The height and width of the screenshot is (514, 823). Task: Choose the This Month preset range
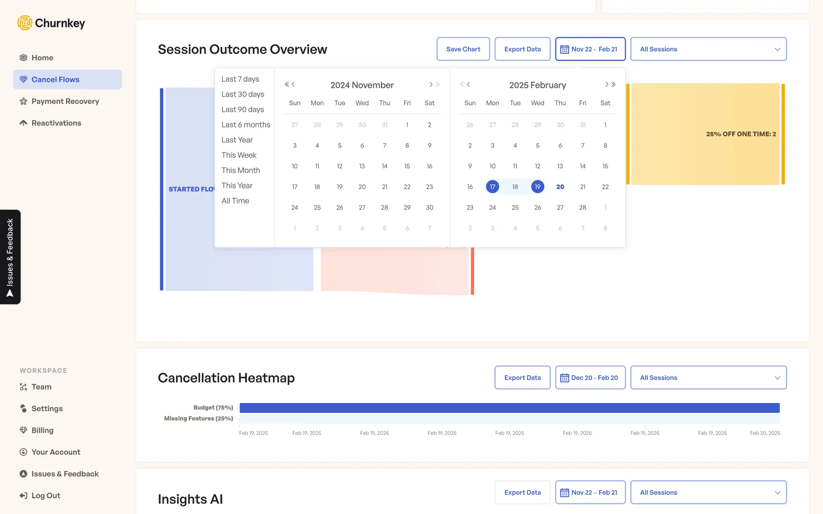(x=240, y=170)
